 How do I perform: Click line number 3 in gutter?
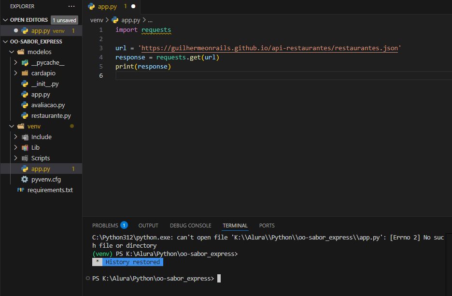click(101, 48)
